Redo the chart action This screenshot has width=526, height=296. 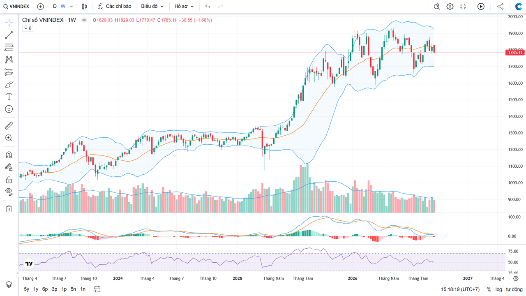pyautogui.click(x=220, y=7)
